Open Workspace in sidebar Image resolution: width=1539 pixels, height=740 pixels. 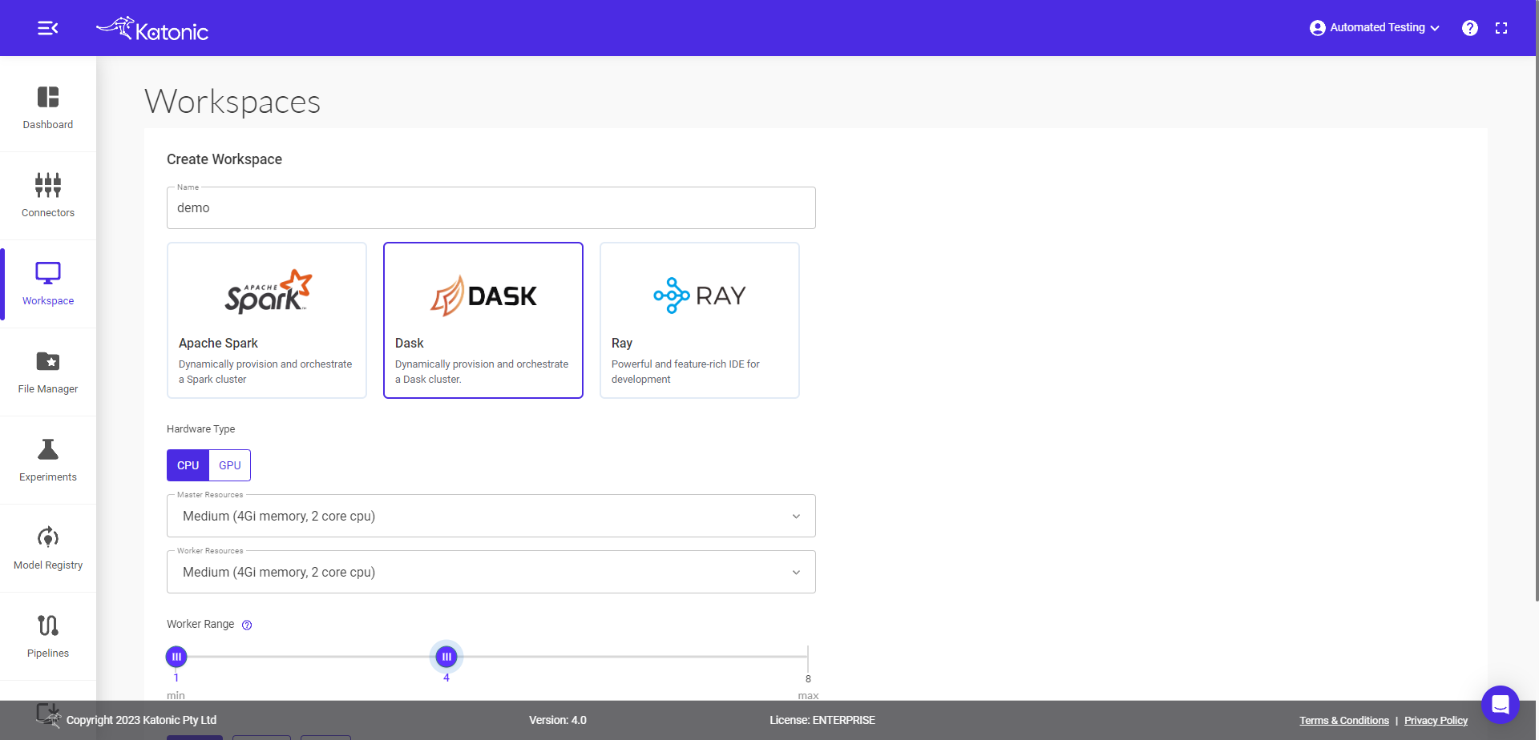coord(48,284)
